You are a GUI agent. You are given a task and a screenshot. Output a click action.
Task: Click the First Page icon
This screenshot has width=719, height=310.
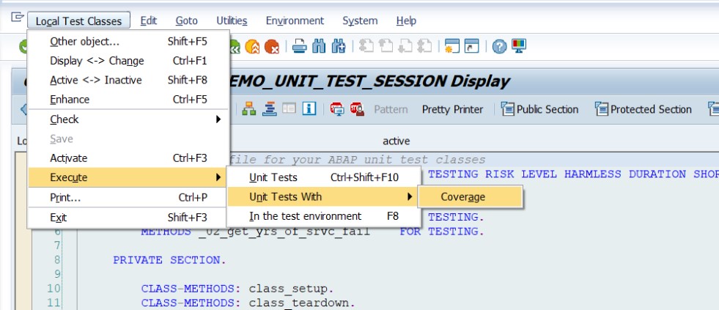[366, 46]
